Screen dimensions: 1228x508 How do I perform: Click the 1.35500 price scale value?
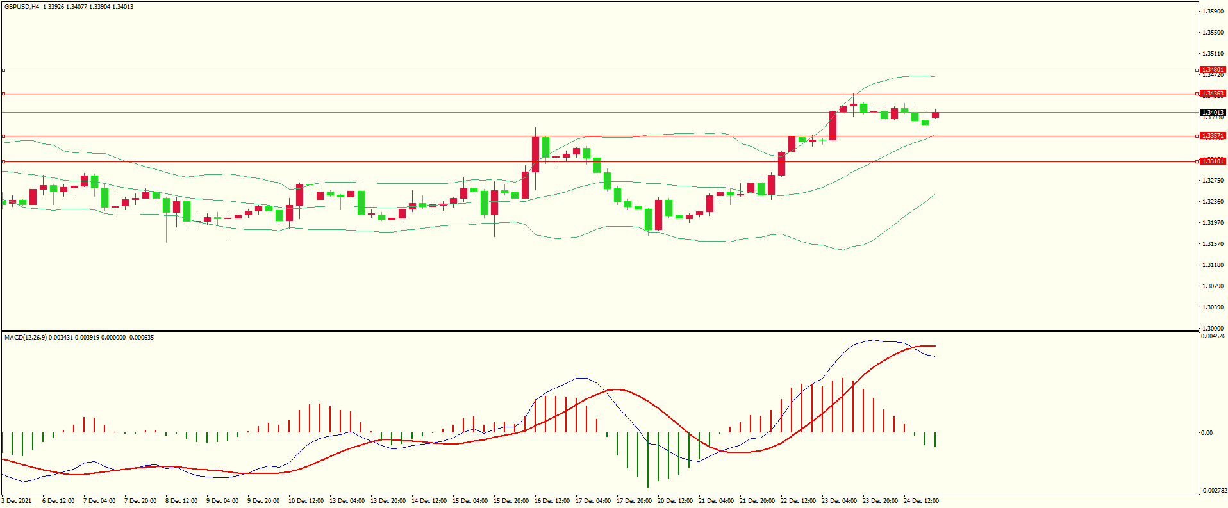tap(1213, 33)
